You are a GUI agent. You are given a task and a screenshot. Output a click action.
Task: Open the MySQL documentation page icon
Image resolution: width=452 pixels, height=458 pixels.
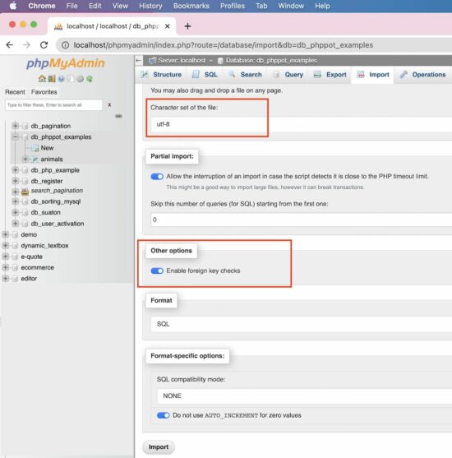71,79
